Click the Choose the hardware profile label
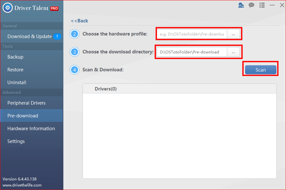 pyautogui.click(x=115, y=34)
